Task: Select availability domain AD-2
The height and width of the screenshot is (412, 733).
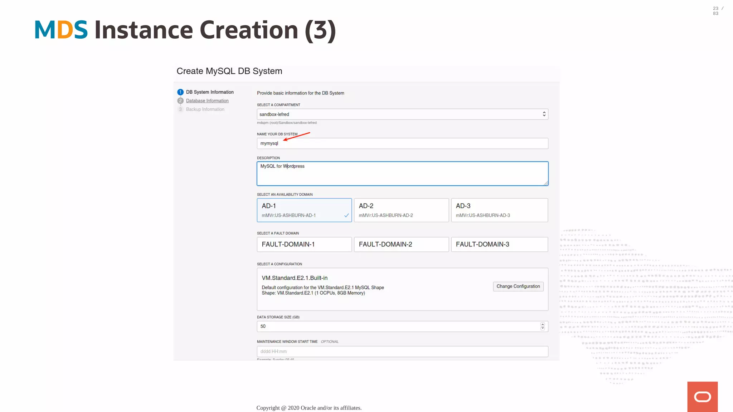Action: (401, 210)
